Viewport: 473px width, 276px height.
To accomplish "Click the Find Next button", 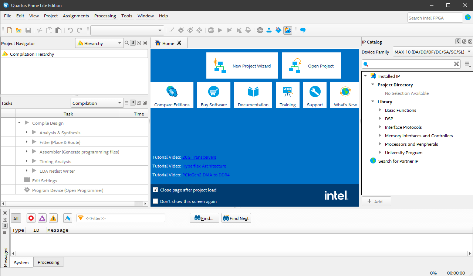I will coord(236,218).
